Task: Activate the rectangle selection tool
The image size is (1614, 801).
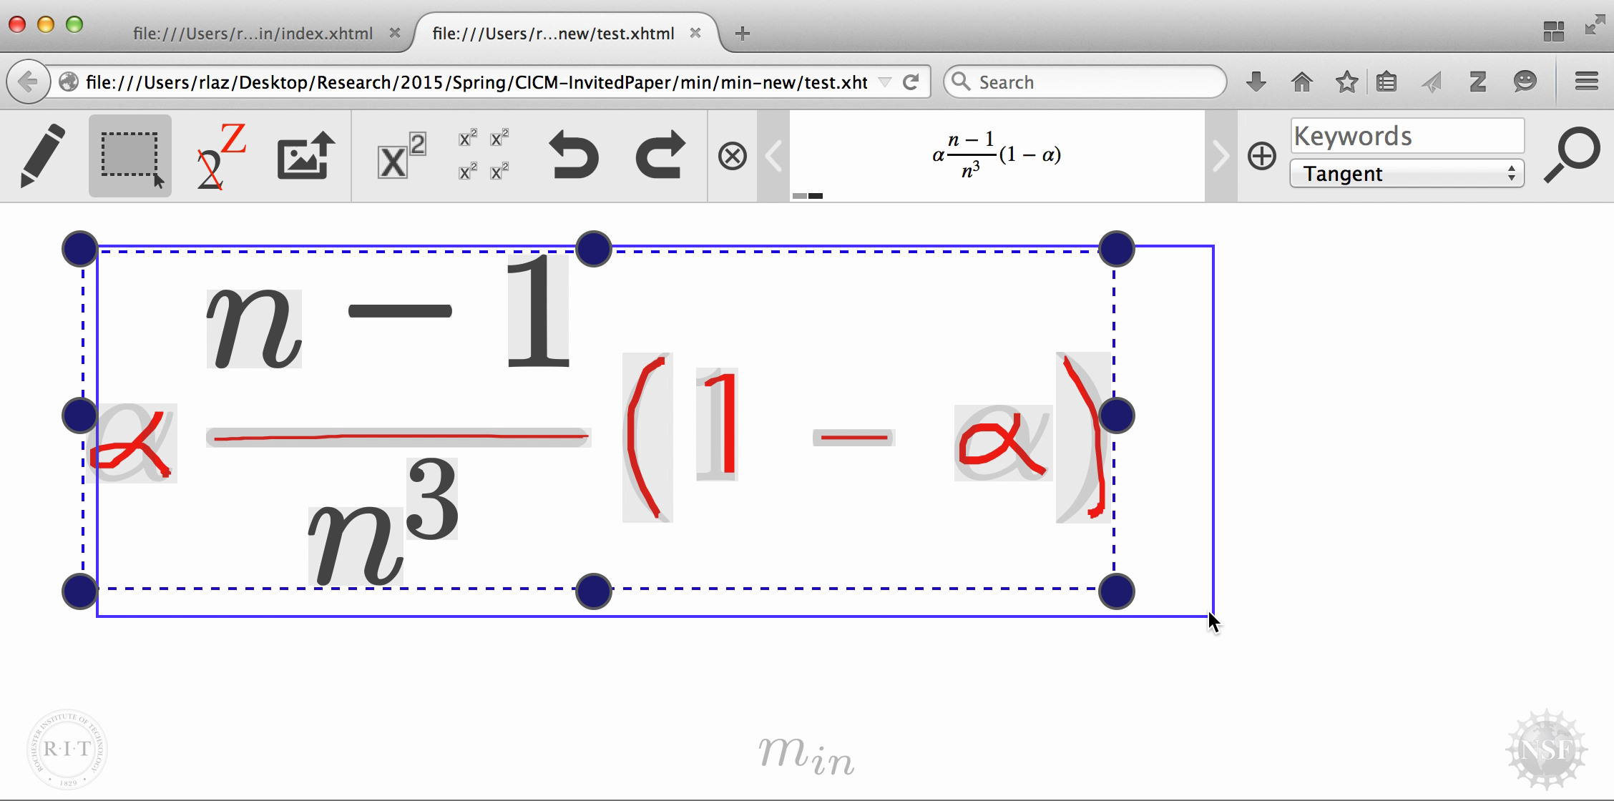Action: click(x=130, y=155)
